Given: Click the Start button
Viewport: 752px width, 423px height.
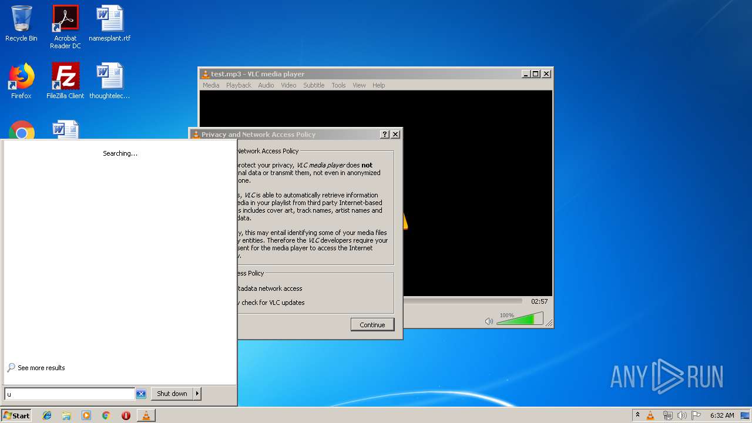Looking at the screenshot, I should [x=16, y=415].
